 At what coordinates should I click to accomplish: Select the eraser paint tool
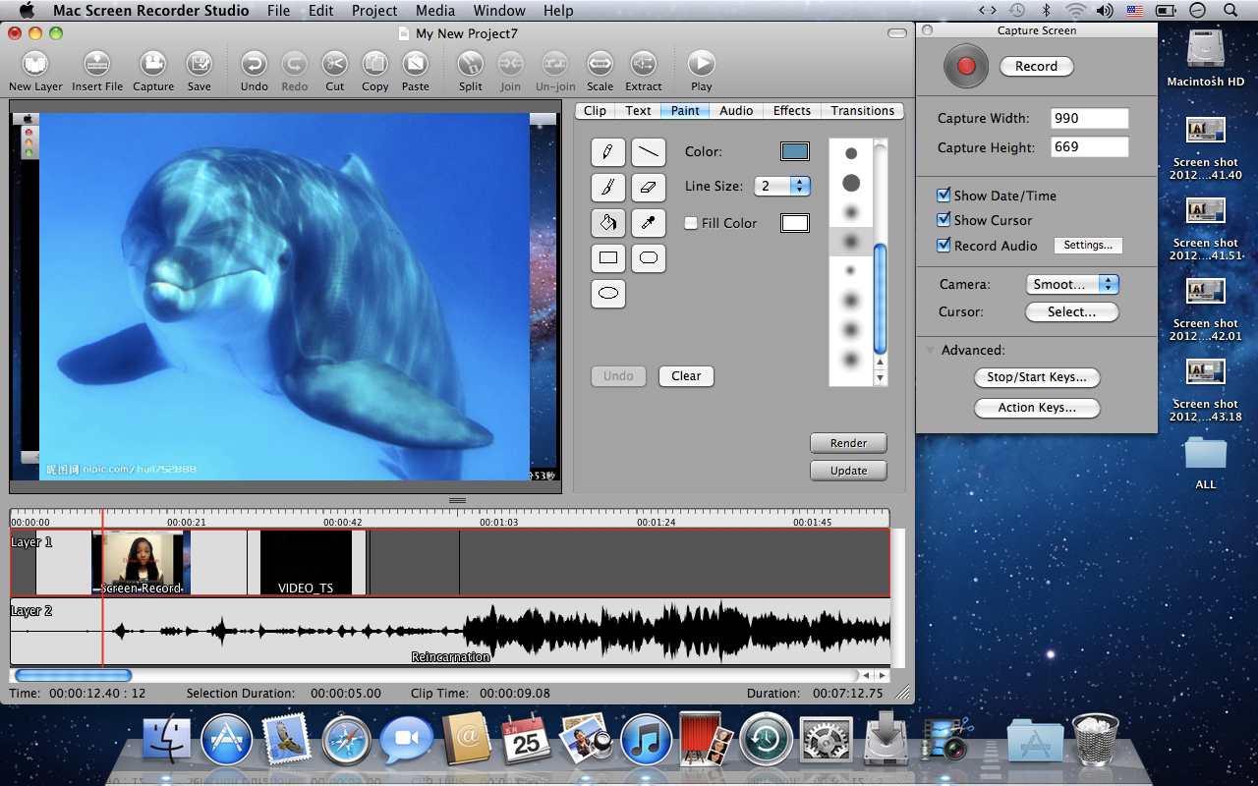(648, 188)
